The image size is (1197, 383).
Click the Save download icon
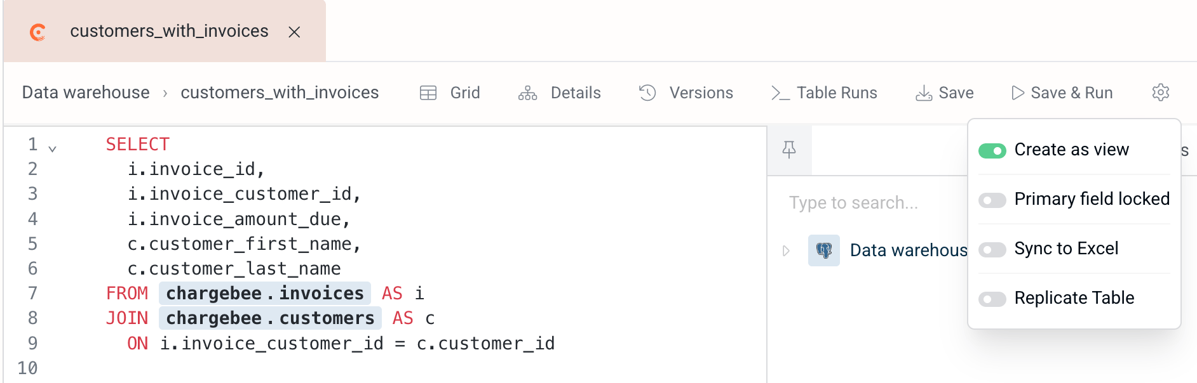924,93
